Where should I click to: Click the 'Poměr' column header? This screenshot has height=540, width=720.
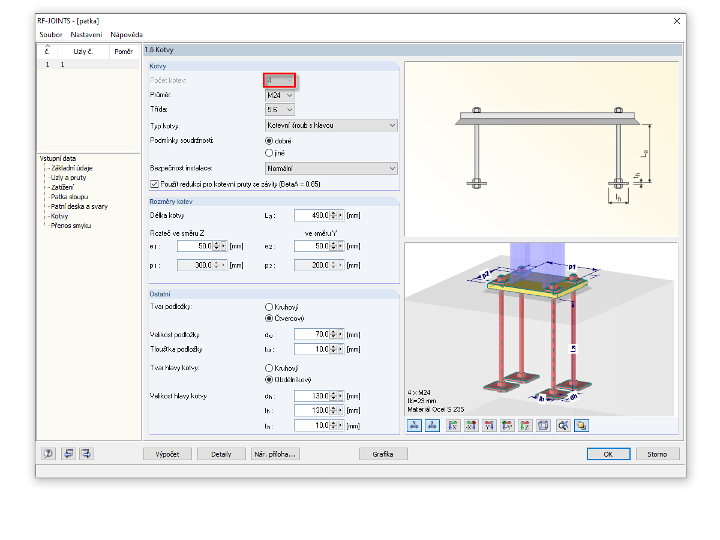(x=124, y=52)
